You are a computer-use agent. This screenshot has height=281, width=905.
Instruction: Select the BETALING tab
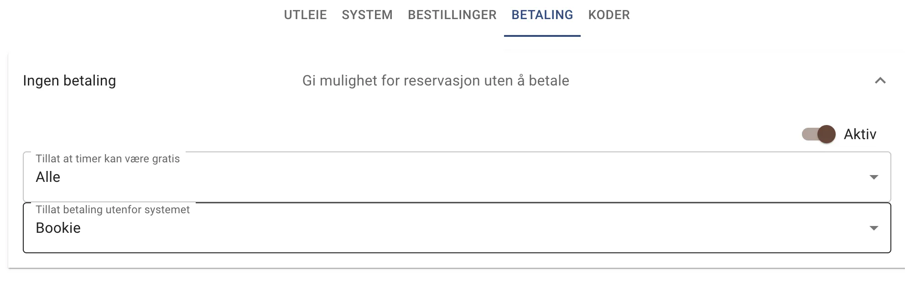542,15
